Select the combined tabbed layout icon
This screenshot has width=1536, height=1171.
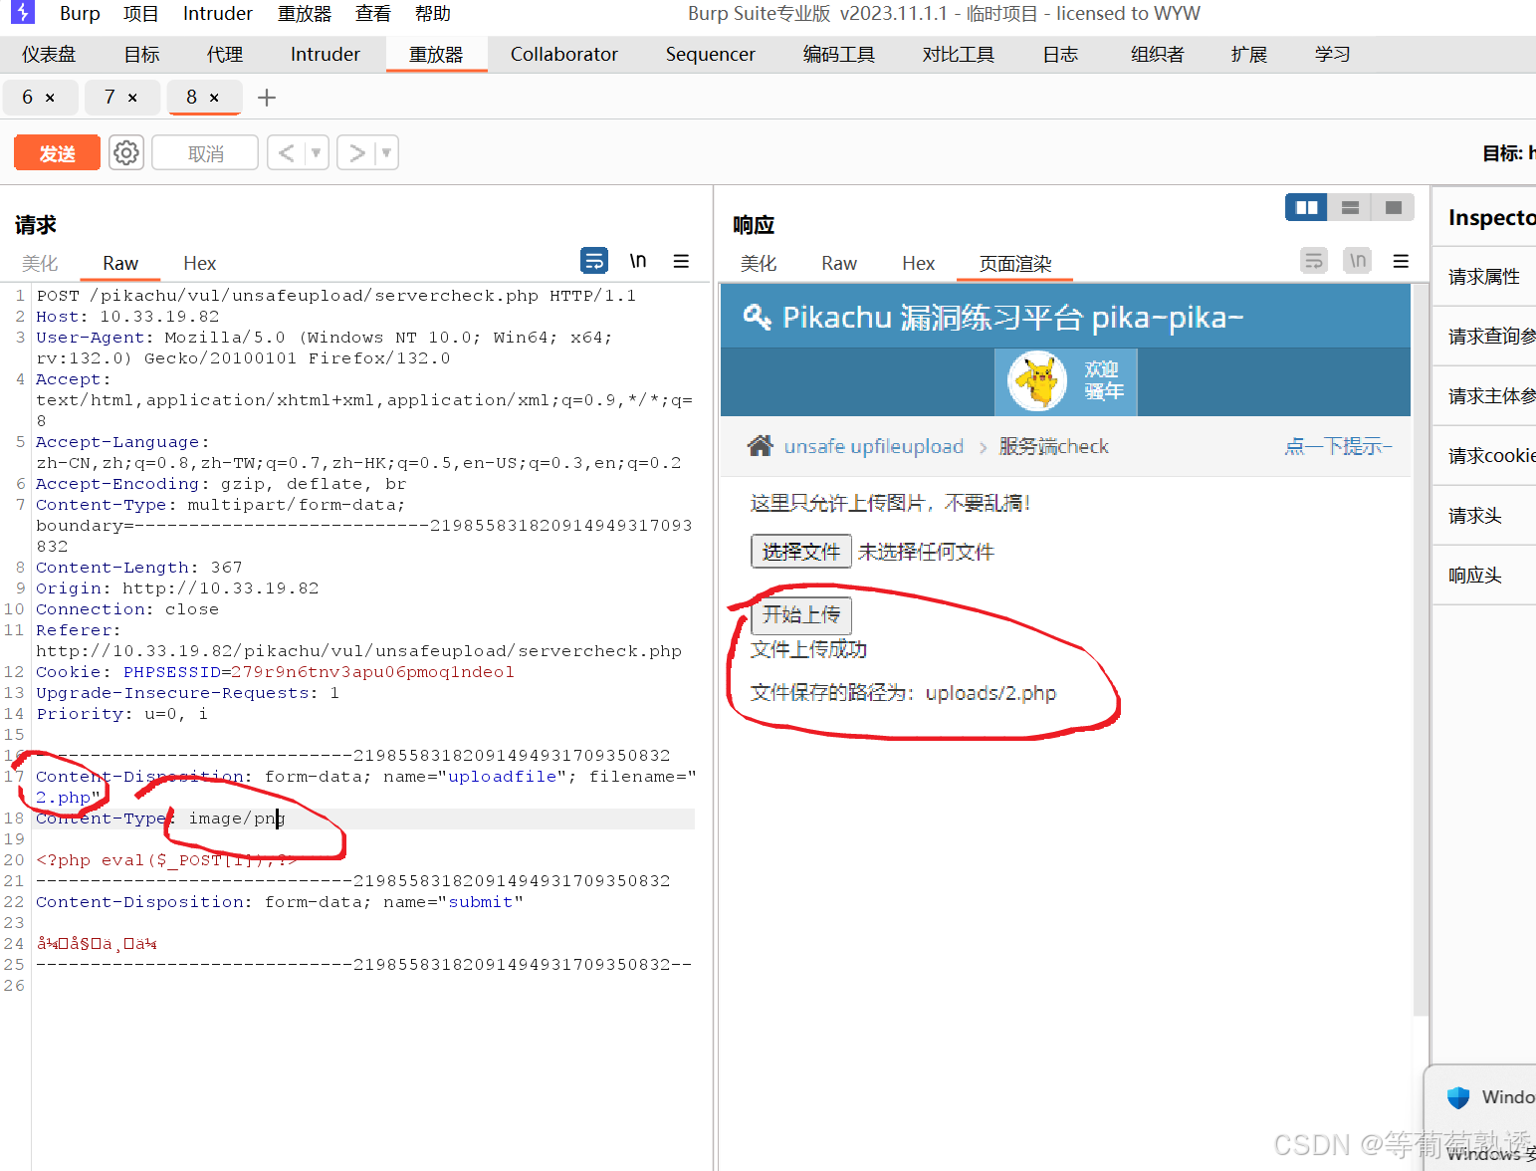pyautogui.click(x=1394, y=207)
